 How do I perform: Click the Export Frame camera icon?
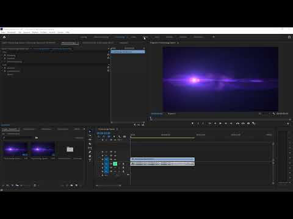pyautogui.click(x=248, y=123)
